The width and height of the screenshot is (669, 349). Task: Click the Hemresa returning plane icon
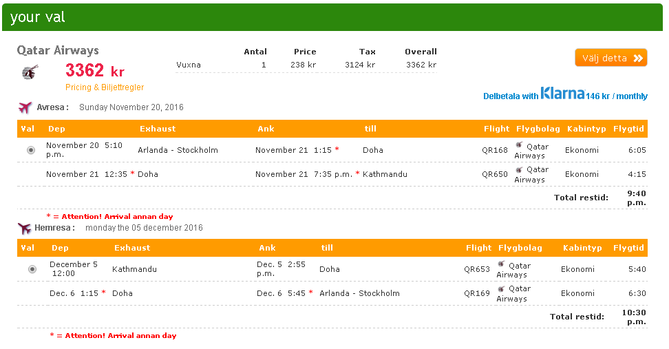24,229
